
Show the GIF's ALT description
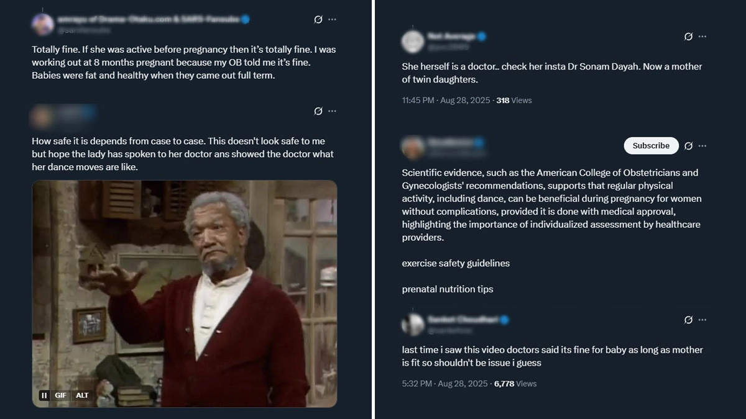(x=82, y=395)
